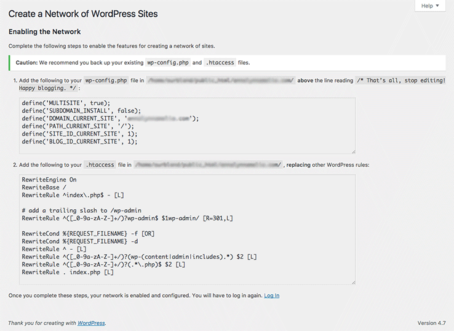This screenshot has width=454, height=331.
Task: Click the RewriteCond line ending with -f [OR]
Action: [x=88, y=233]
